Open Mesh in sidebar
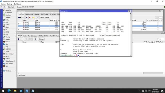This screenshot has height=93, width=165. (7, 27)
